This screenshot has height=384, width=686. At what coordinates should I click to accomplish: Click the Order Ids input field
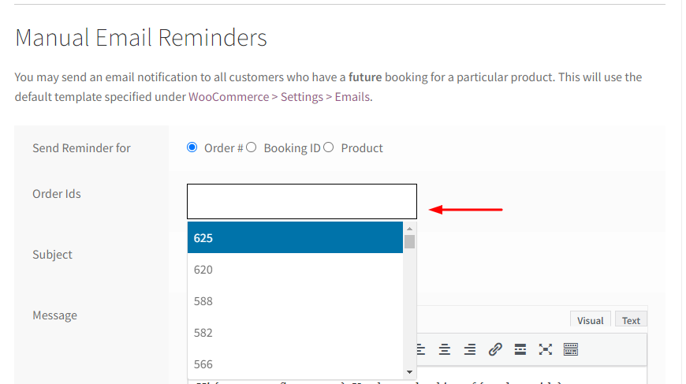[x=302, y=201]
